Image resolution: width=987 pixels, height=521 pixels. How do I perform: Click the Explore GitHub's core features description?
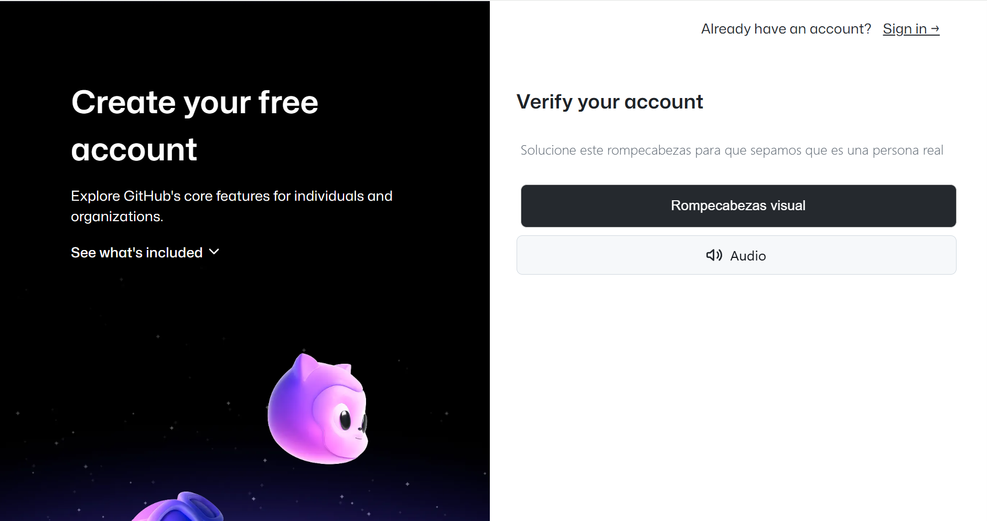click(x=231, y=206)
